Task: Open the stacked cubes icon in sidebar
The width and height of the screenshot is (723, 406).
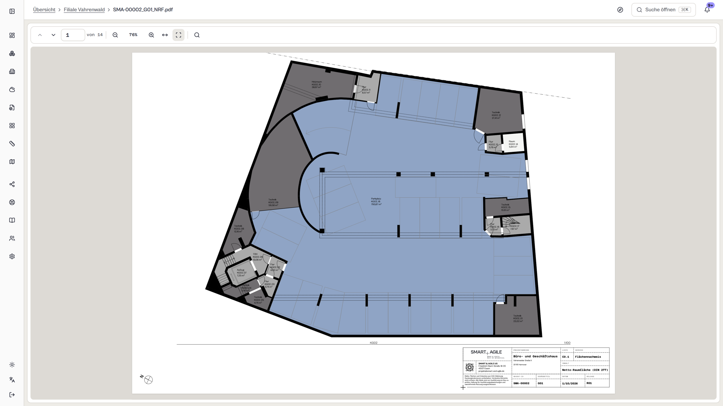Action: pyautogui.click(x=12, y=53)
